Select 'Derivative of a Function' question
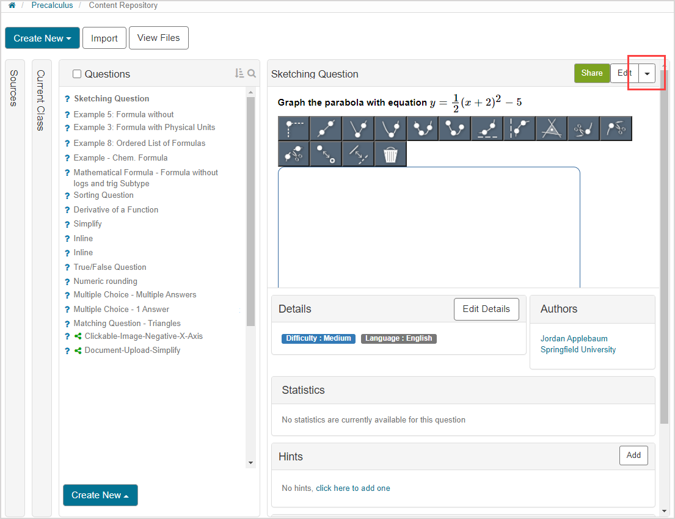 (x=115, y=209)
